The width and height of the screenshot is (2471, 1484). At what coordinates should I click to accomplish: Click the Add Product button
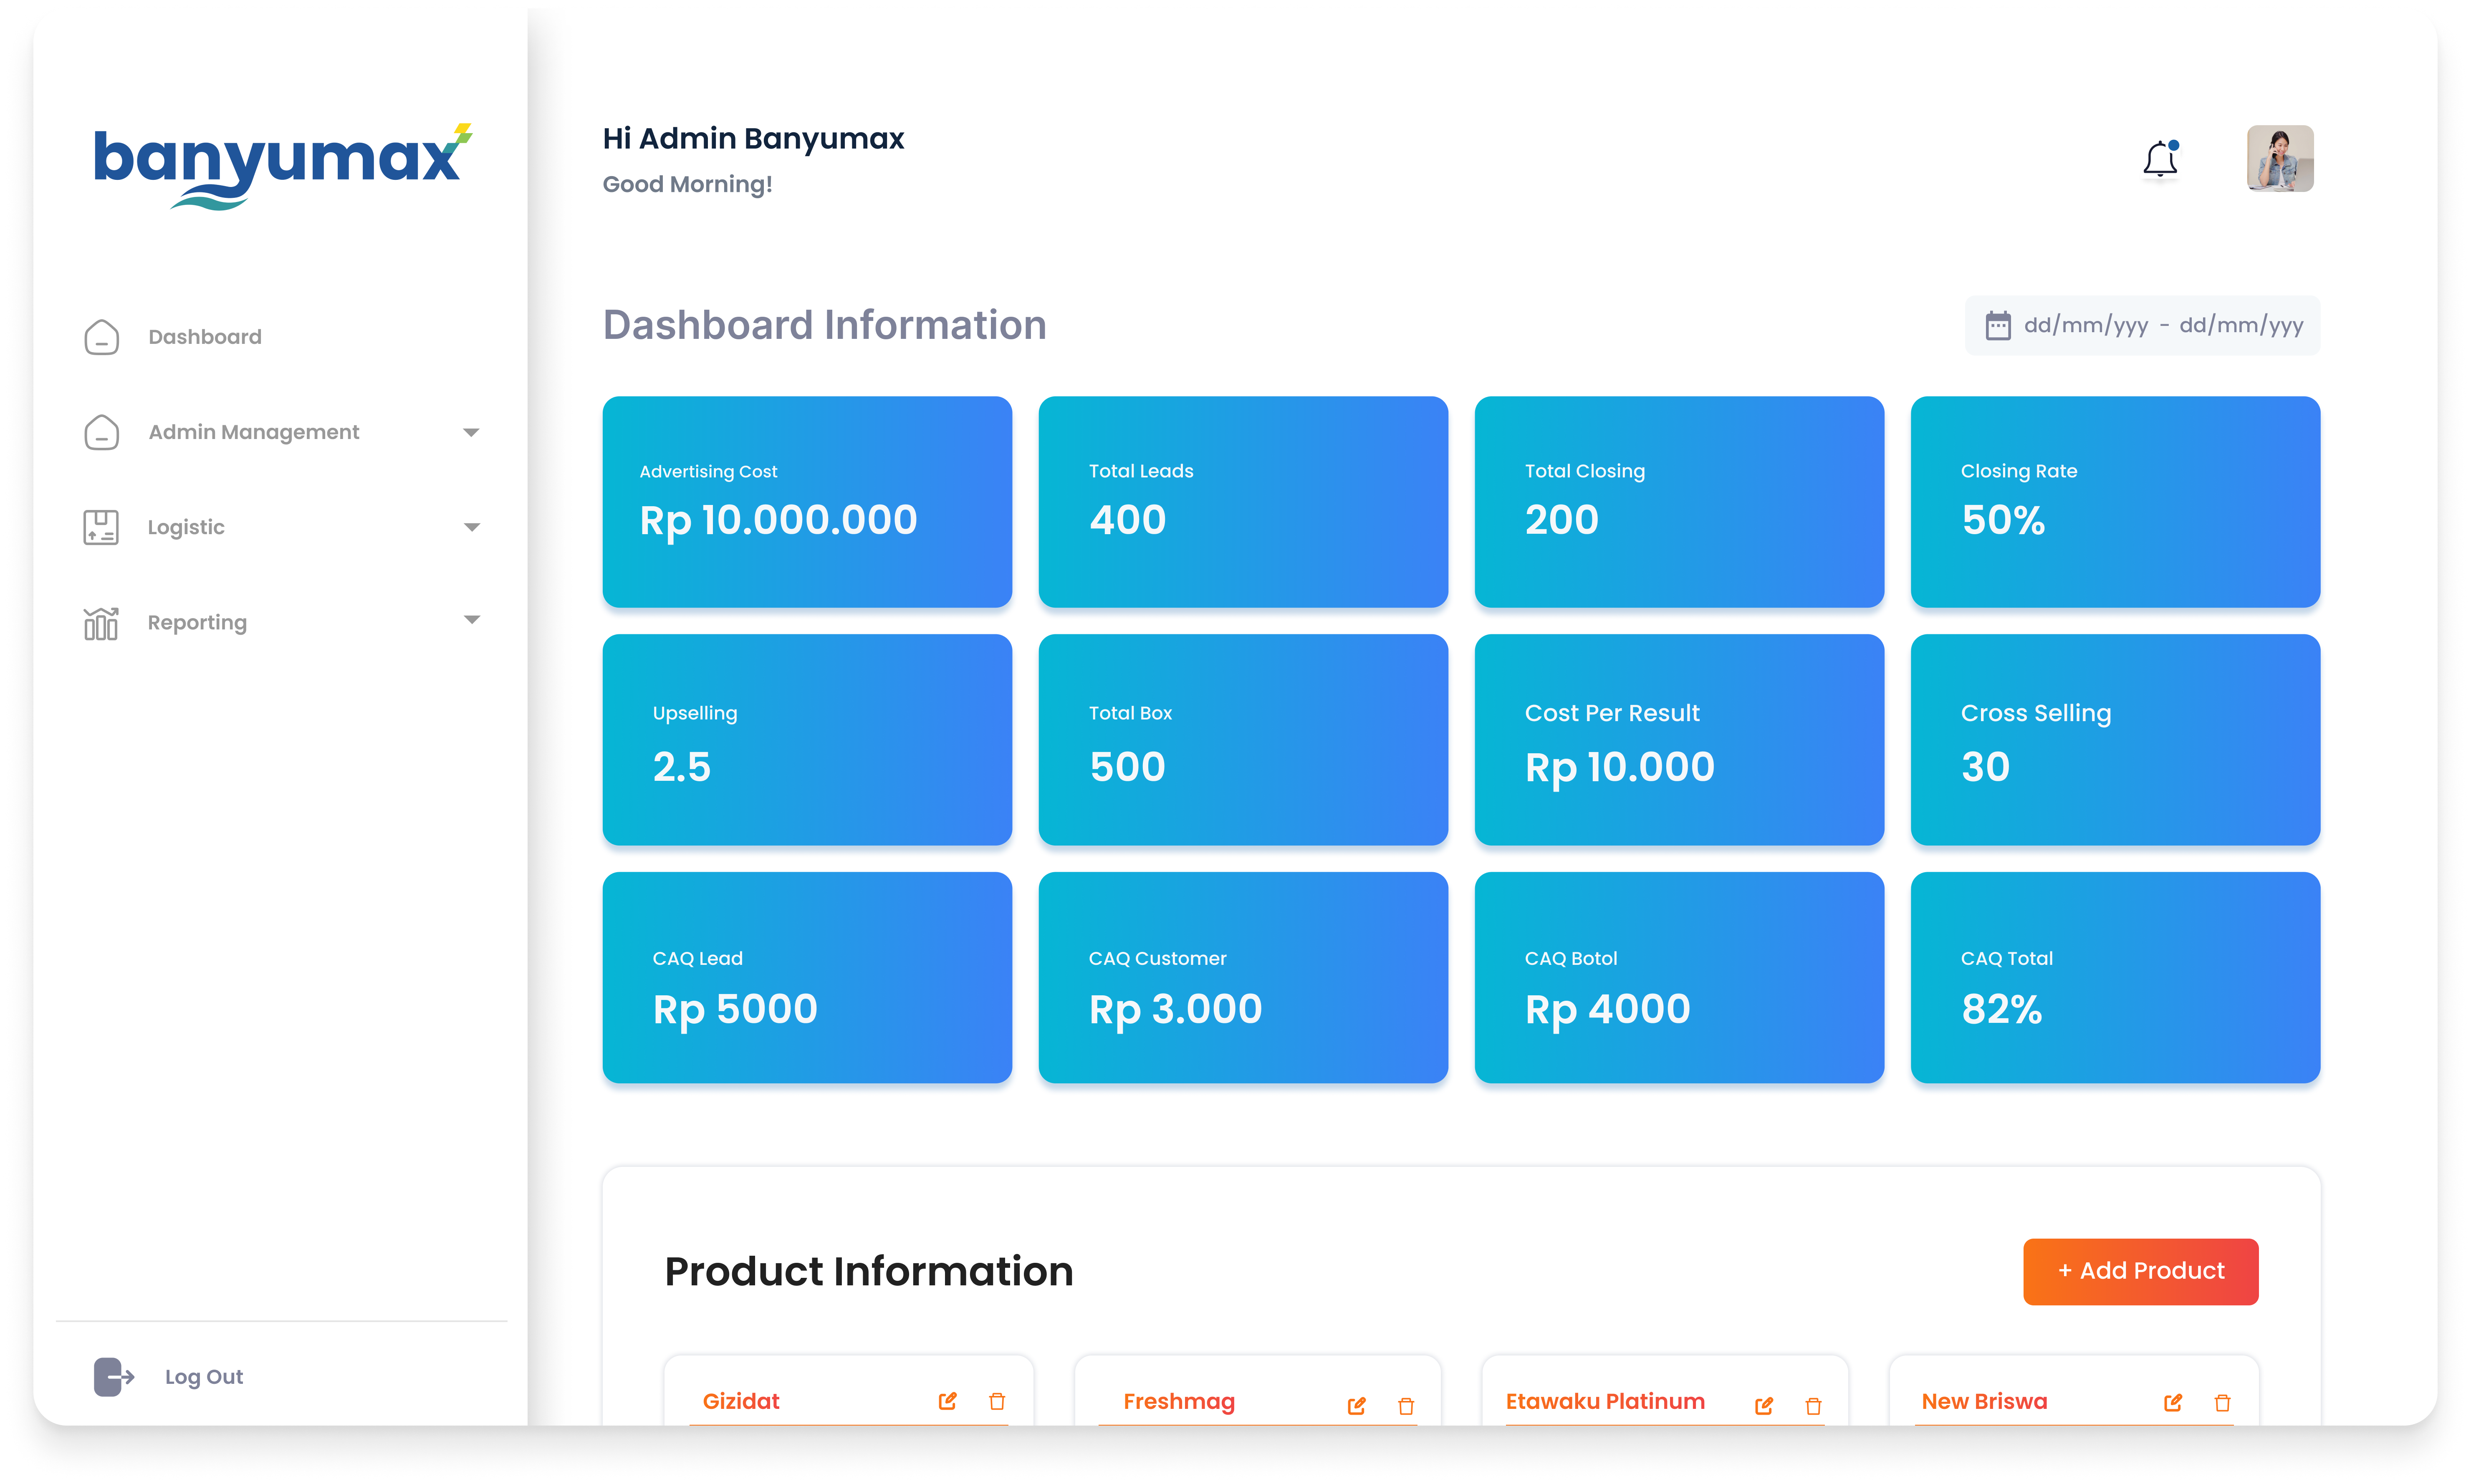[x=2140, y=1271]
